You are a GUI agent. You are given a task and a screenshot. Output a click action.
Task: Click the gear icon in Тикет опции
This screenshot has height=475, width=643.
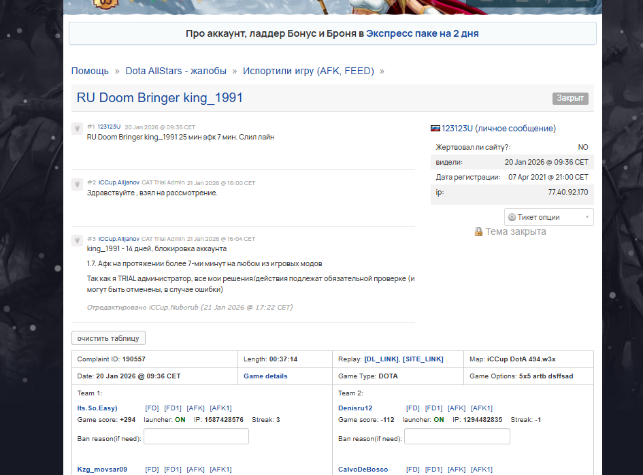click(512, 217)
